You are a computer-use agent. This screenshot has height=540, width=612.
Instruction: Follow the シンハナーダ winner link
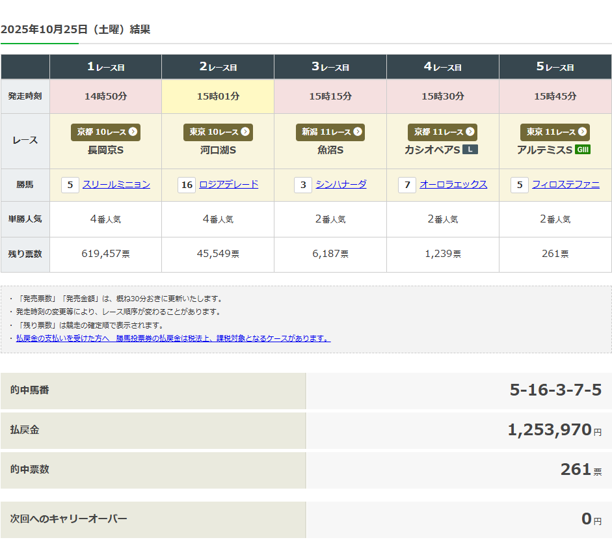(x=341, y=185)
